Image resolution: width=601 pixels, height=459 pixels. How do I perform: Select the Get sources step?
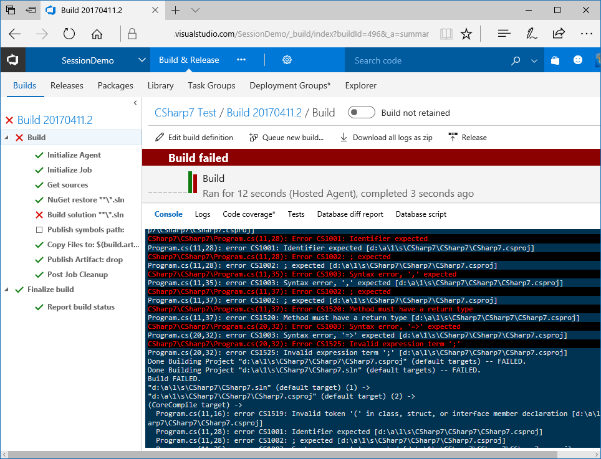[x=67, y=184]
